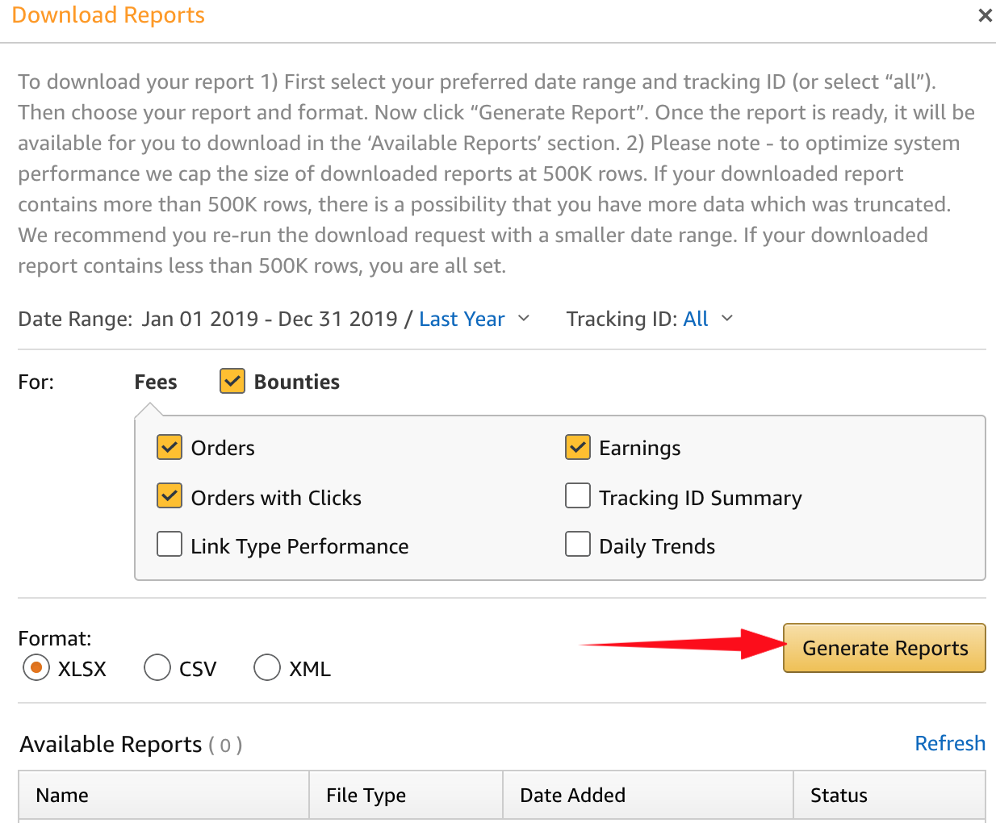Click the Status column header
The width and height of the screenshot is (996, 823).
coord(839,796)
